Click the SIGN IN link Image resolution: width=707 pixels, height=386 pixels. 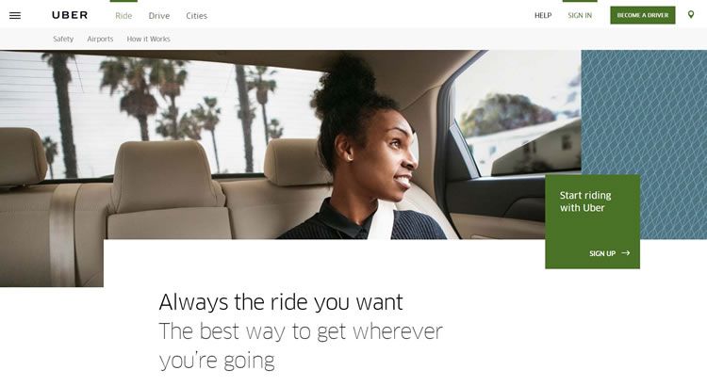click(x=580, y=15)
